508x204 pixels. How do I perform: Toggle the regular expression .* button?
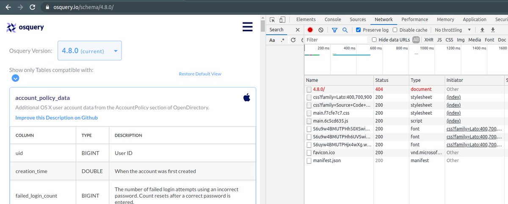283,40
